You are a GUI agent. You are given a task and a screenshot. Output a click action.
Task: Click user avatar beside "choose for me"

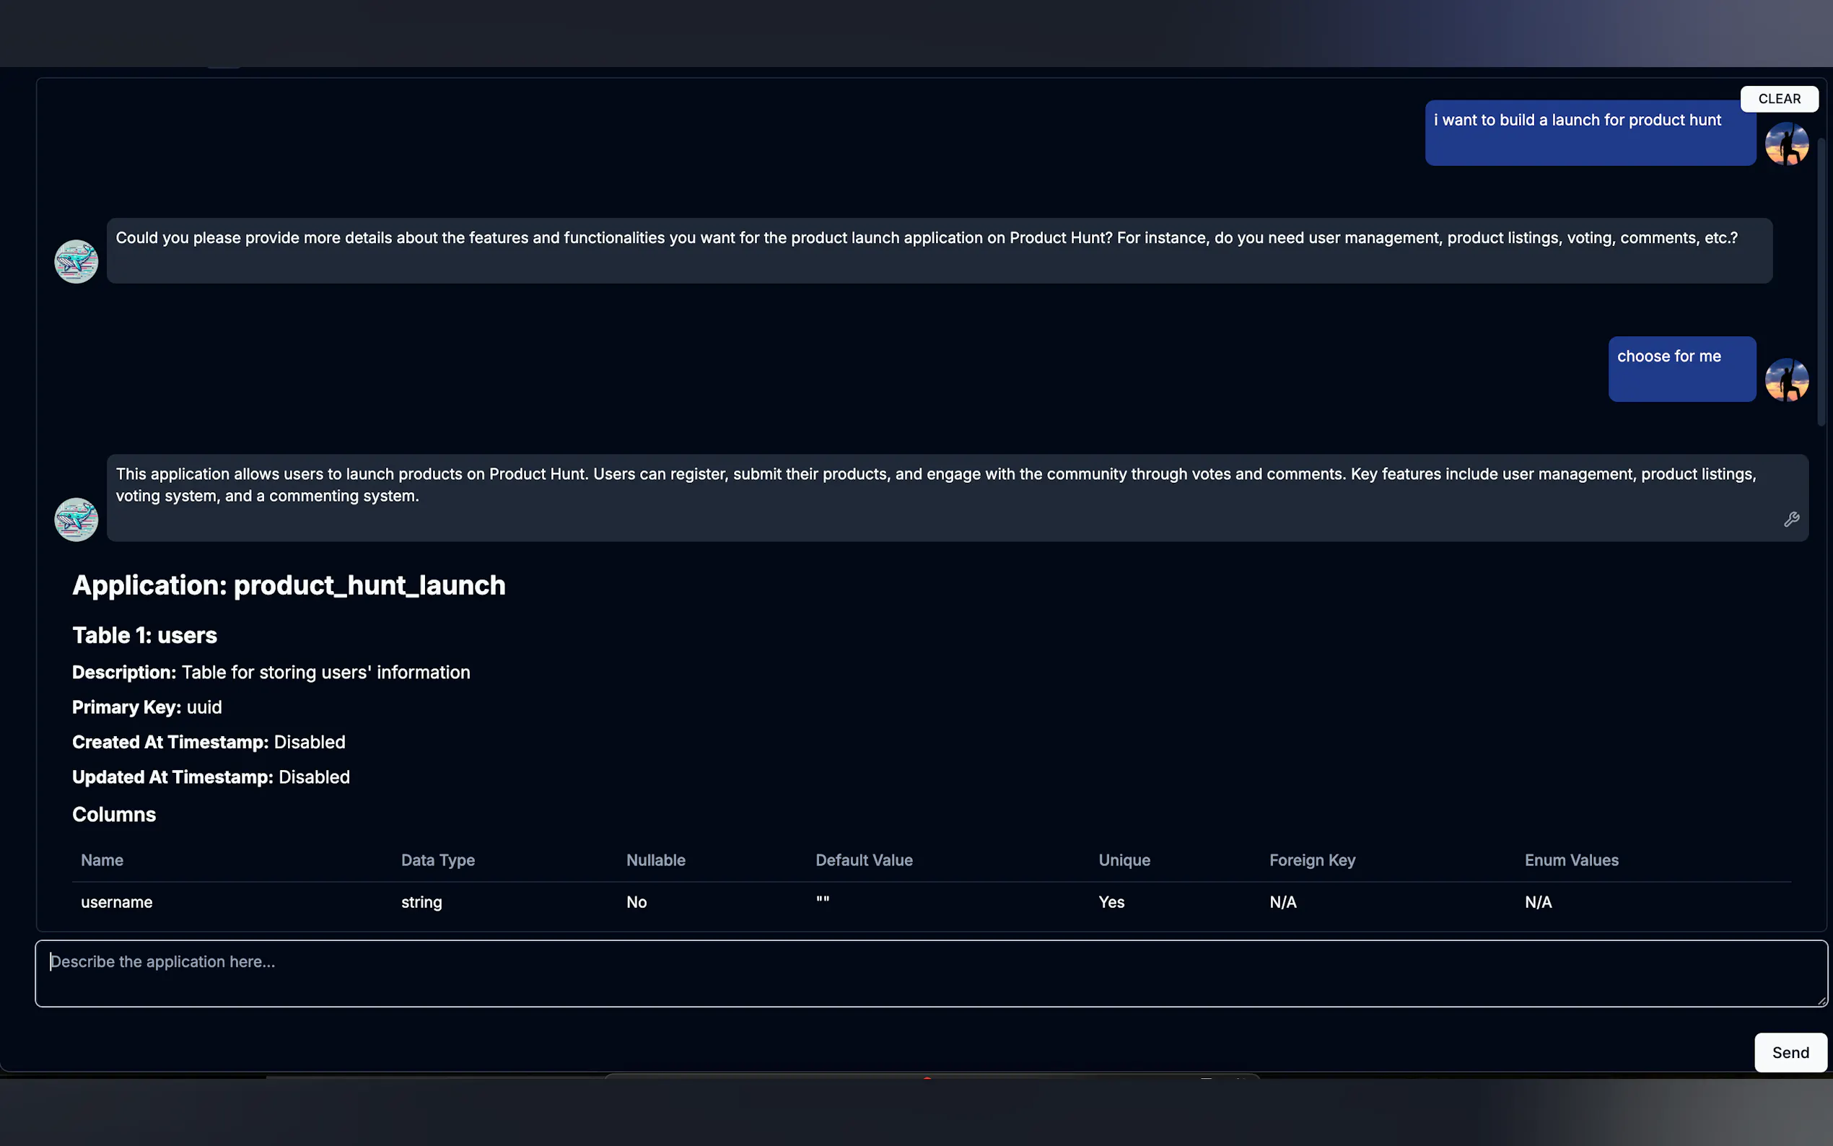1786,380
